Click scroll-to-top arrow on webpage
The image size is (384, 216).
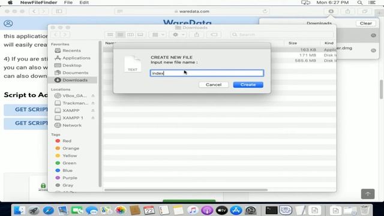368,194
